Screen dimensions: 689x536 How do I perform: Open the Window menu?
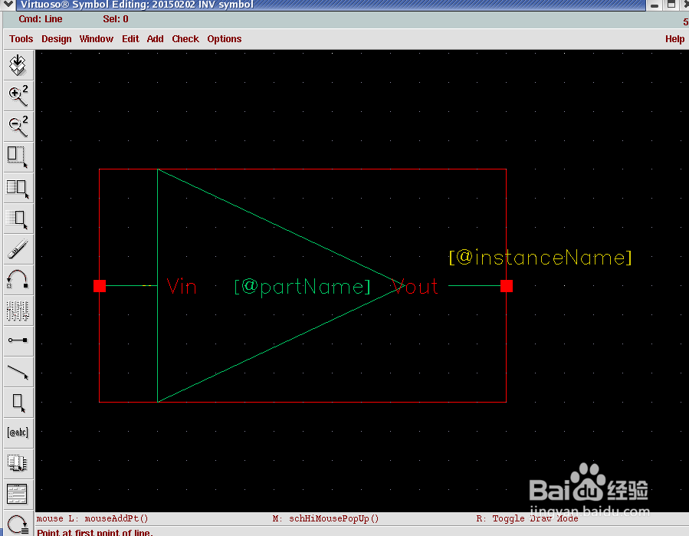97,38
